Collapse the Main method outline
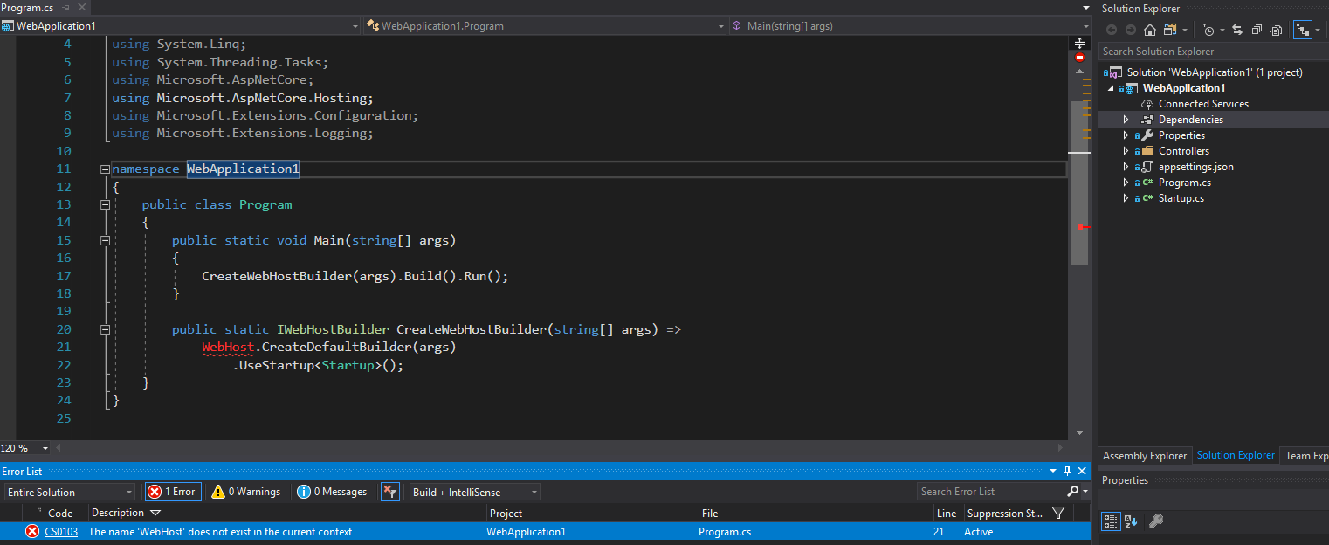 105,240
